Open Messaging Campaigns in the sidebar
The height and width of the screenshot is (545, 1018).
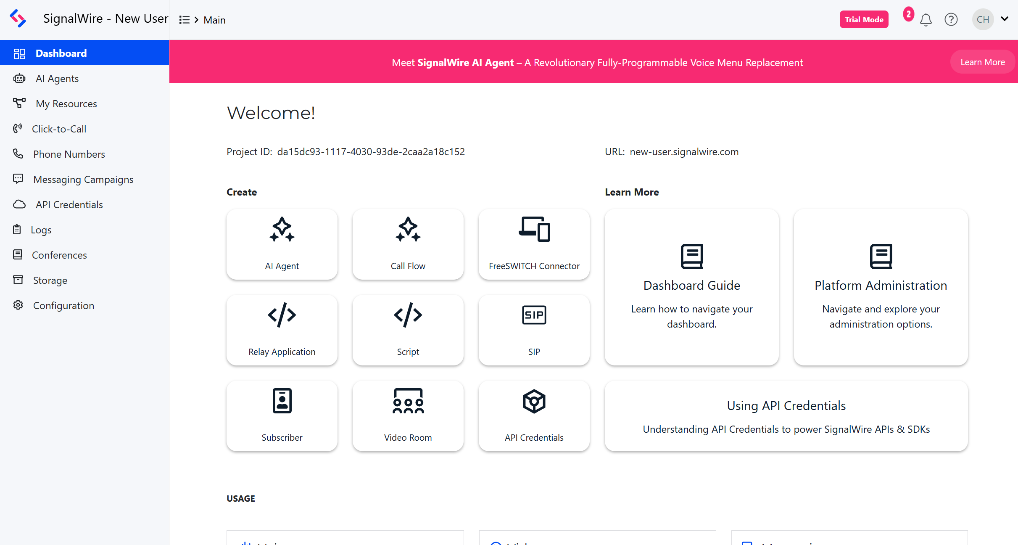tap(84, 179)
